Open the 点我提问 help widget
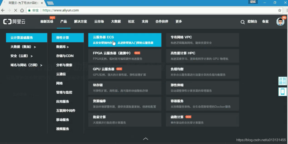Viewport: 288px width, 144px height. [283, 81]
